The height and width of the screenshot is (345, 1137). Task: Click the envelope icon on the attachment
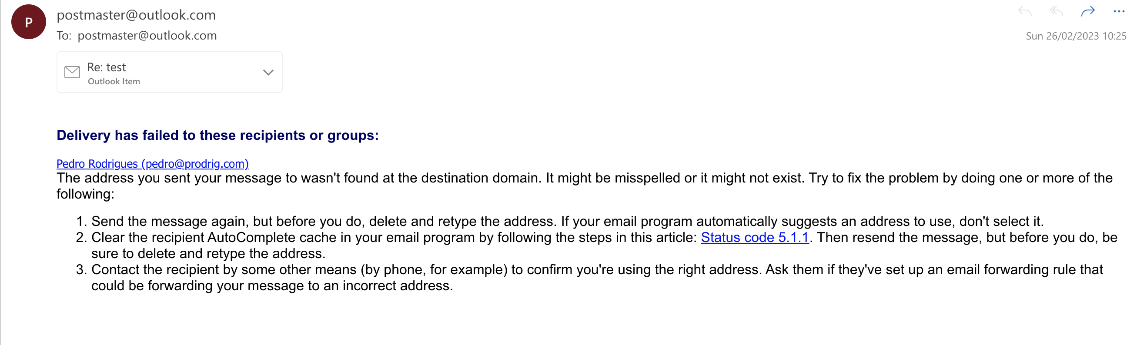(72, 72)
